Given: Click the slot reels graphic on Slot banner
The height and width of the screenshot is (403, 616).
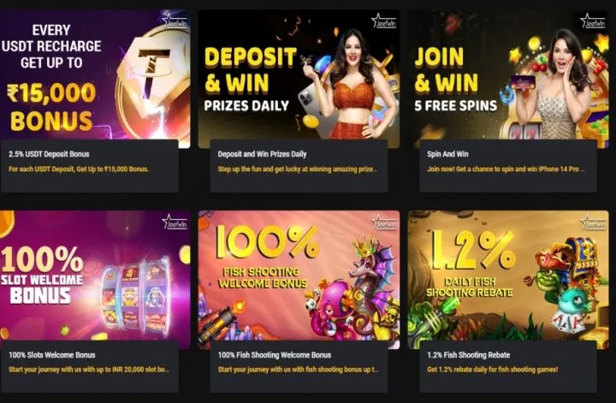Looking at the screenshot, I should pyautogui.click(x=136, y=295).
